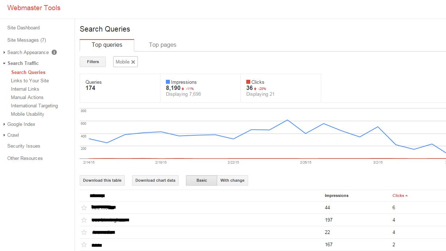
Task: Toggle the red Clicks legend square
Action: [248, 82]
